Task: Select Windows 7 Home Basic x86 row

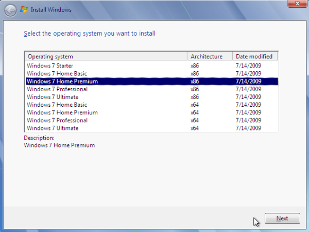Action: click(152, 74)
